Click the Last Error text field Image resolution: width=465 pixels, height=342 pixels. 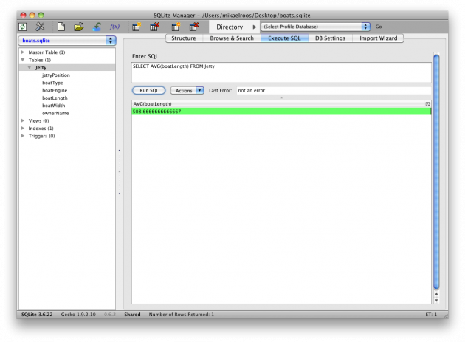point(334,91)
